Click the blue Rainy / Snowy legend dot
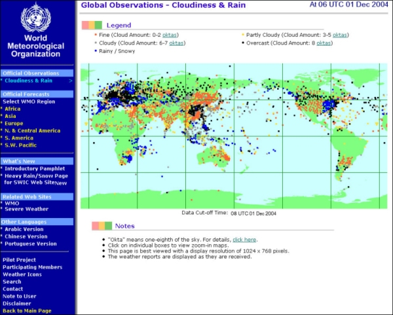The height and width of the screenshot is (315, 393). pyautogui.click(x=96, y=50)
